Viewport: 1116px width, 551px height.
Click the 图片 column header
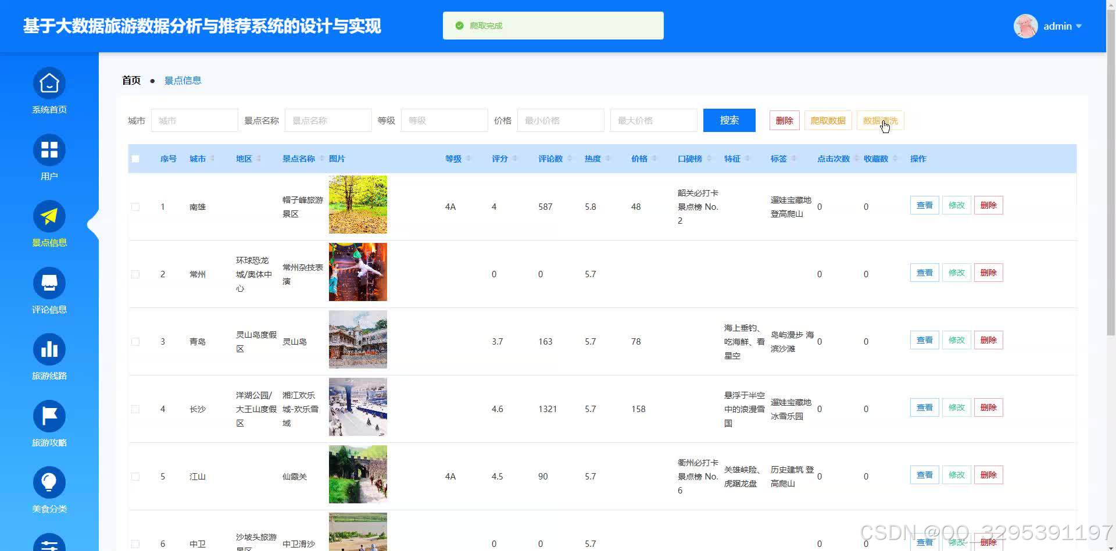[337, 159]
